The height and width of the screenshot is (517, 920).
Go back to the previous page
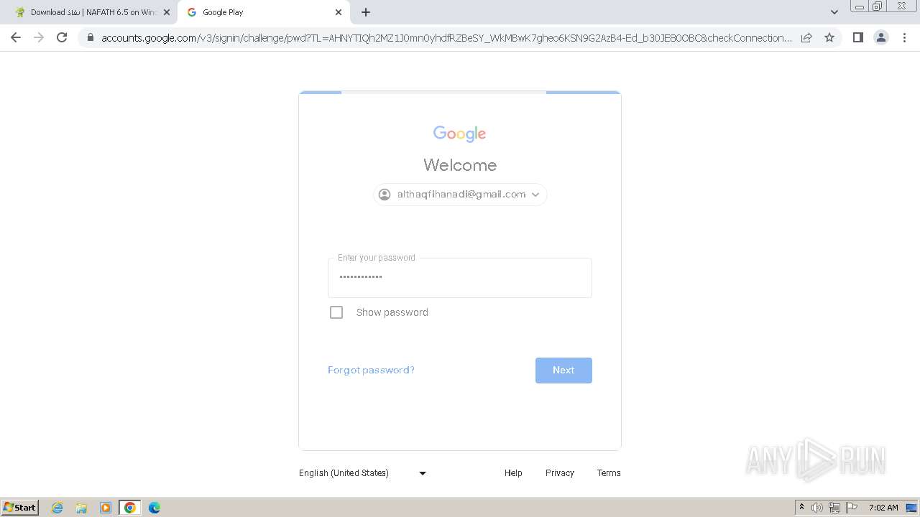pos(16,37)
